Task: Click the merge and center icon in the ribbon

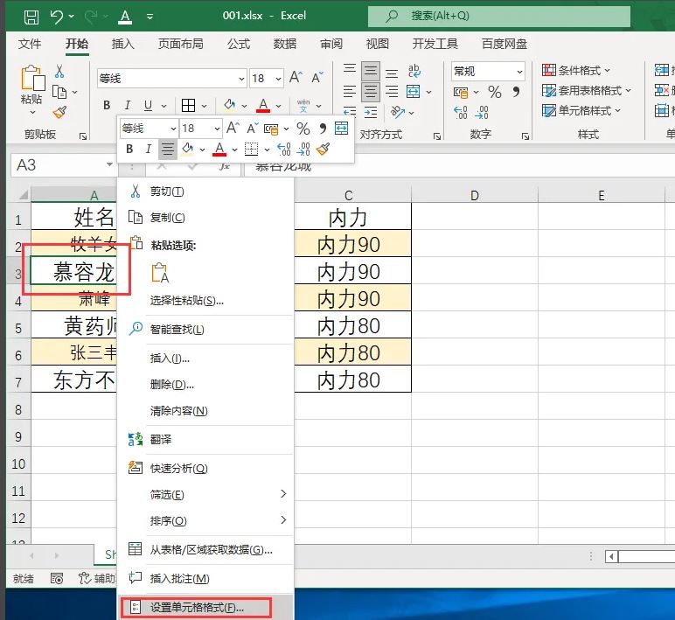Action: coord(413,91)
